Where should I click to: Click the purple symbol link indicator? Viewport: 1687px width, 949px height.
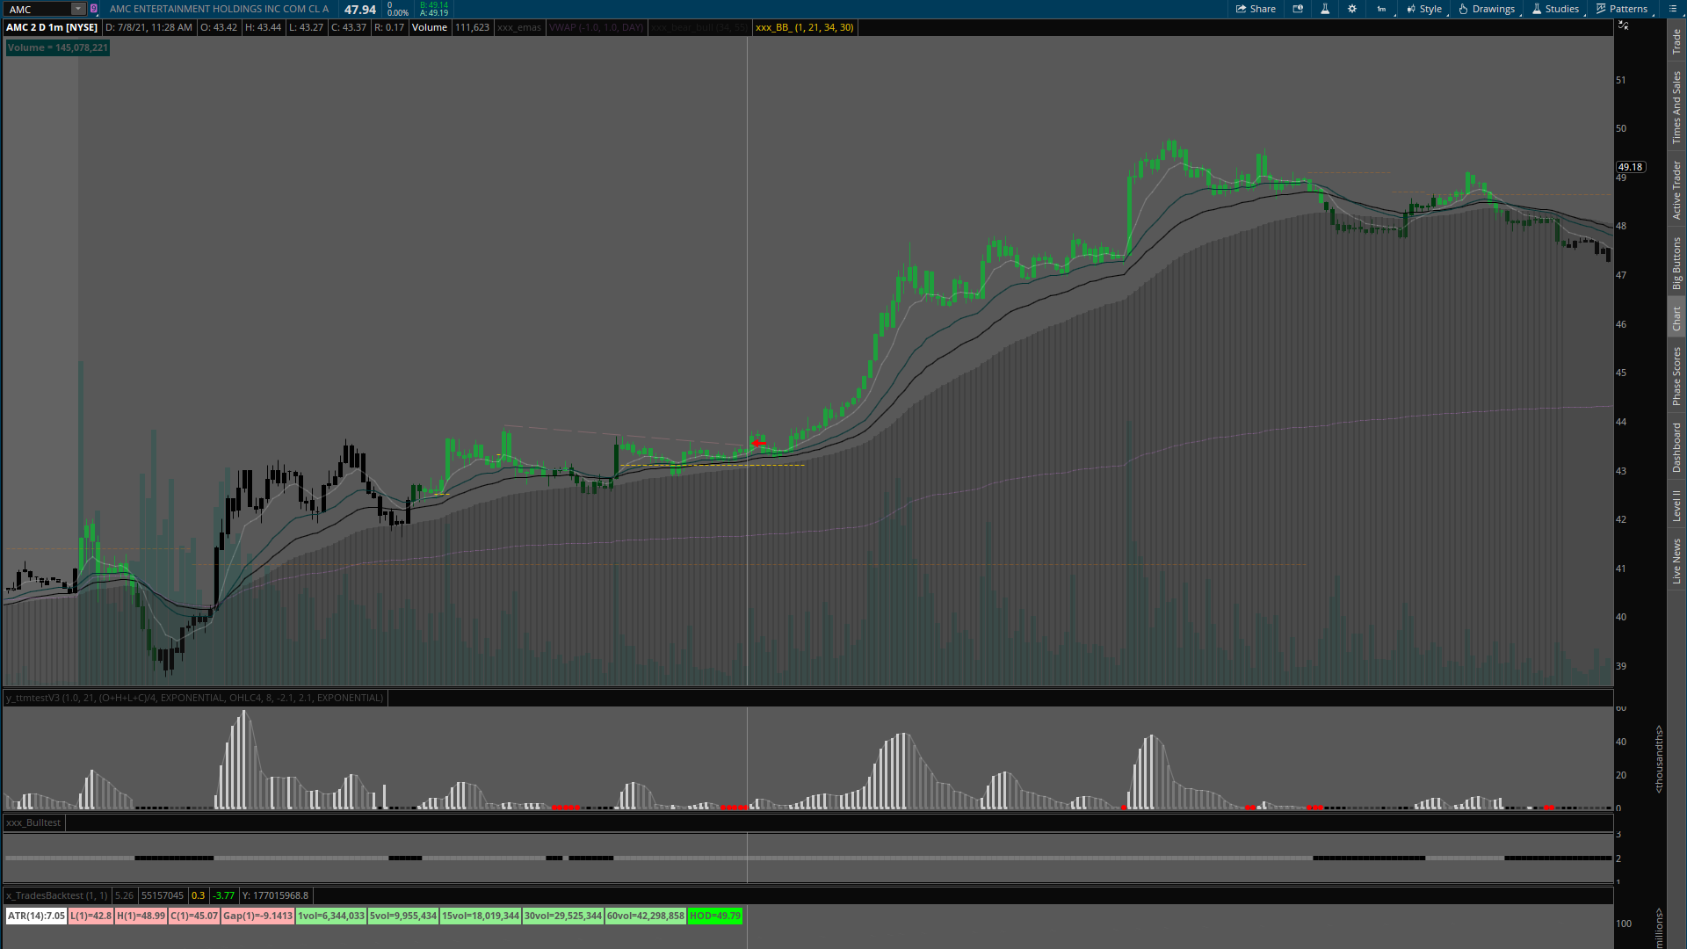[94, 9]
